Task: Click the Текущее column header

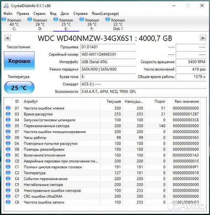Action: pyautogui.click(x=112, y=102)
